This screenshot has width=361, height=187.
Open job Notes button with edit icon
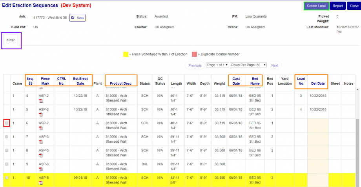pos(78,18)
